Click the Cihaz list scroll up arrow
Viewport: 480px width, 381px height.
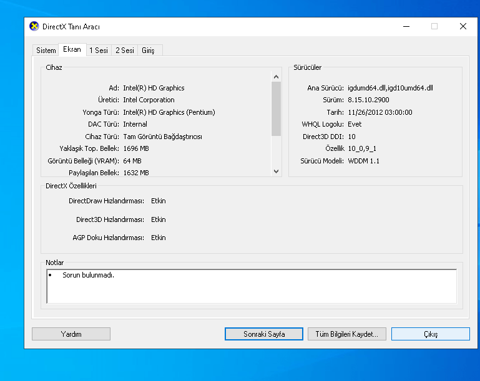pyautogui.click(x=276, y=77)
